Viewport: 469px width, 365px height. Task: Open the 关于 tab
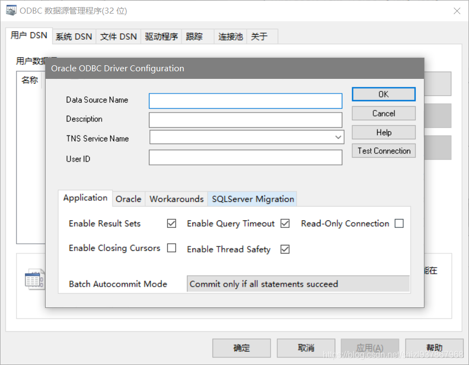(262, 37)
